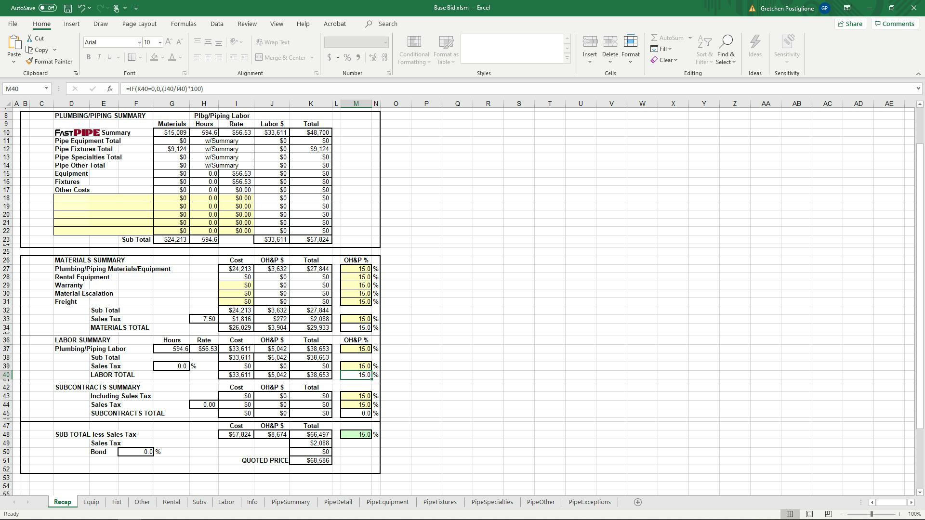
Task: Click the Insert Function fx icon
Action: [110, 89]
